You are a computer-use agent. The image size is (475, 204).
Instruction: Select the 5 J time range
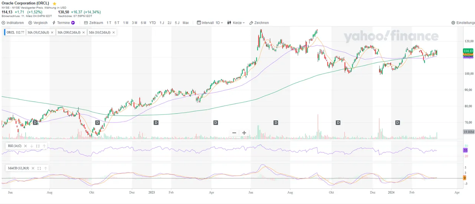pos(177,23)
